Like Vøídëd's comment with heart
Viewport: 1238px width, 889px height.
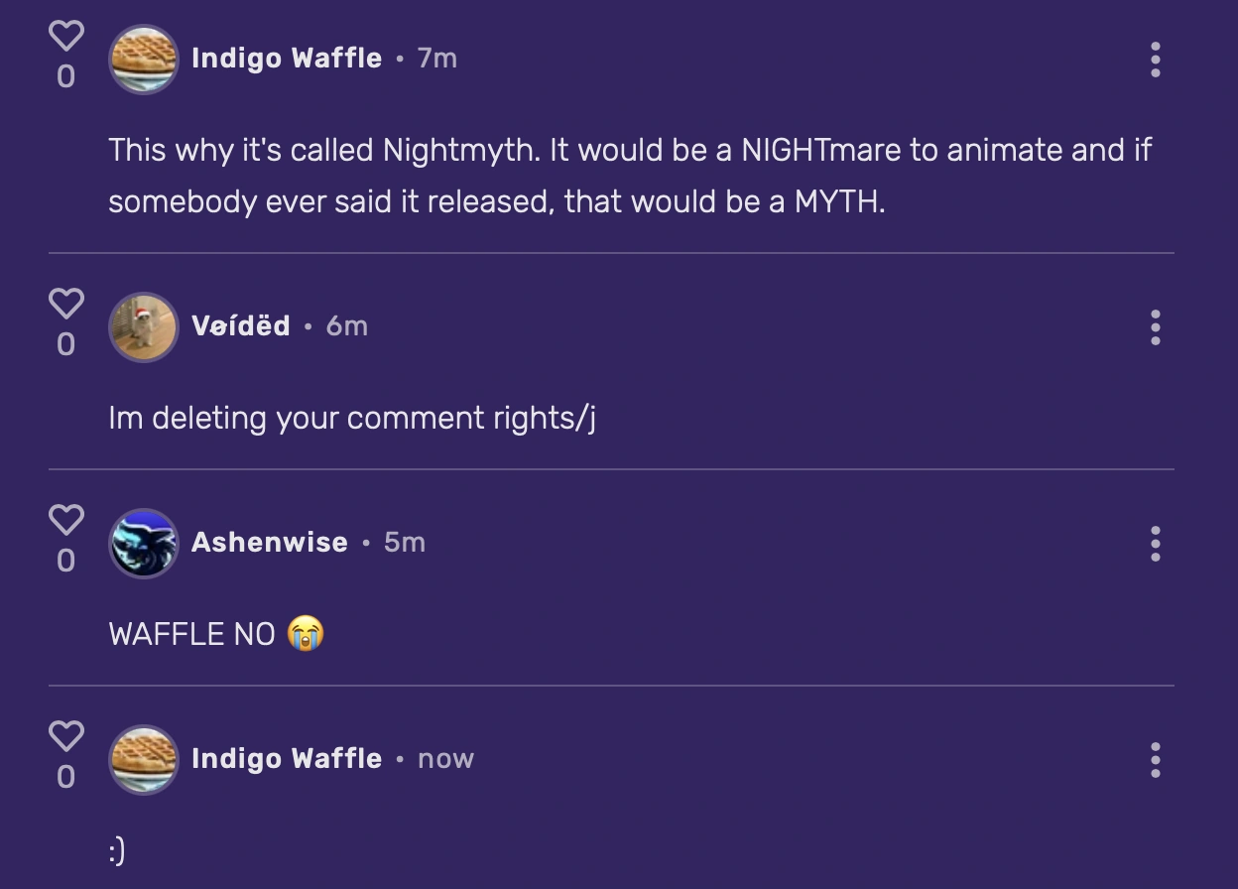(66, 304)
